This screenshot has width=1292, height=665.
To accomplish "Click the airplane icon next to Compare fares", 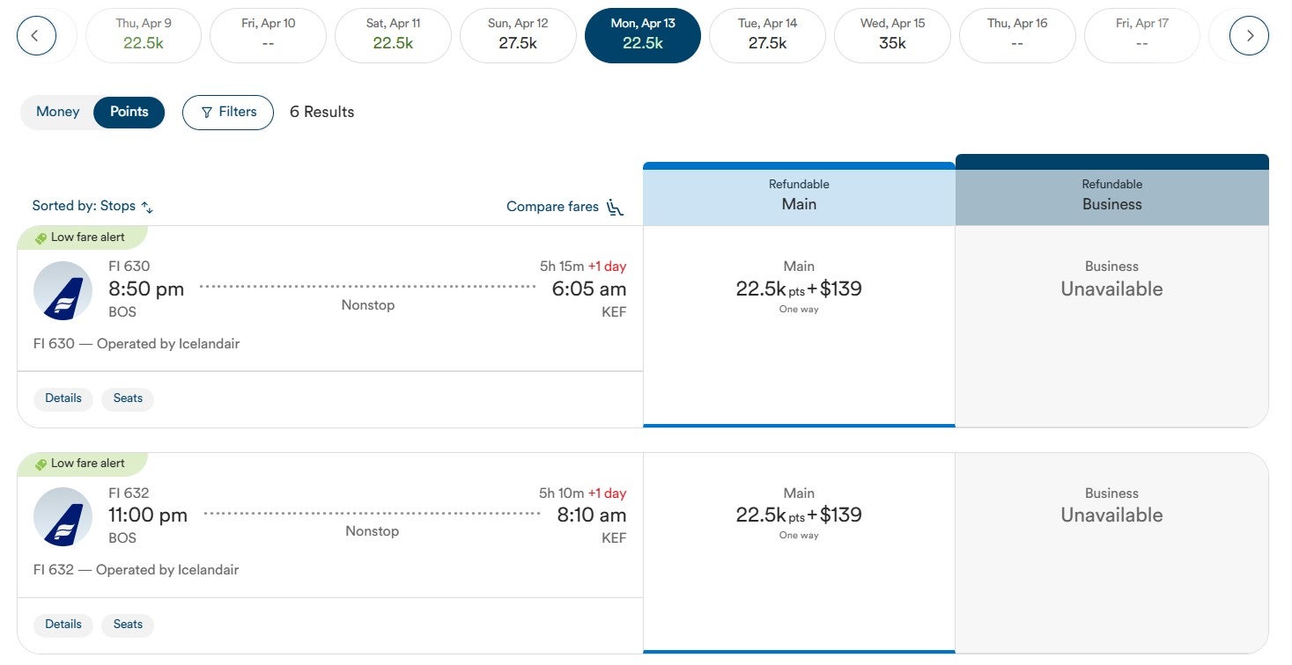I will point(614,208).
